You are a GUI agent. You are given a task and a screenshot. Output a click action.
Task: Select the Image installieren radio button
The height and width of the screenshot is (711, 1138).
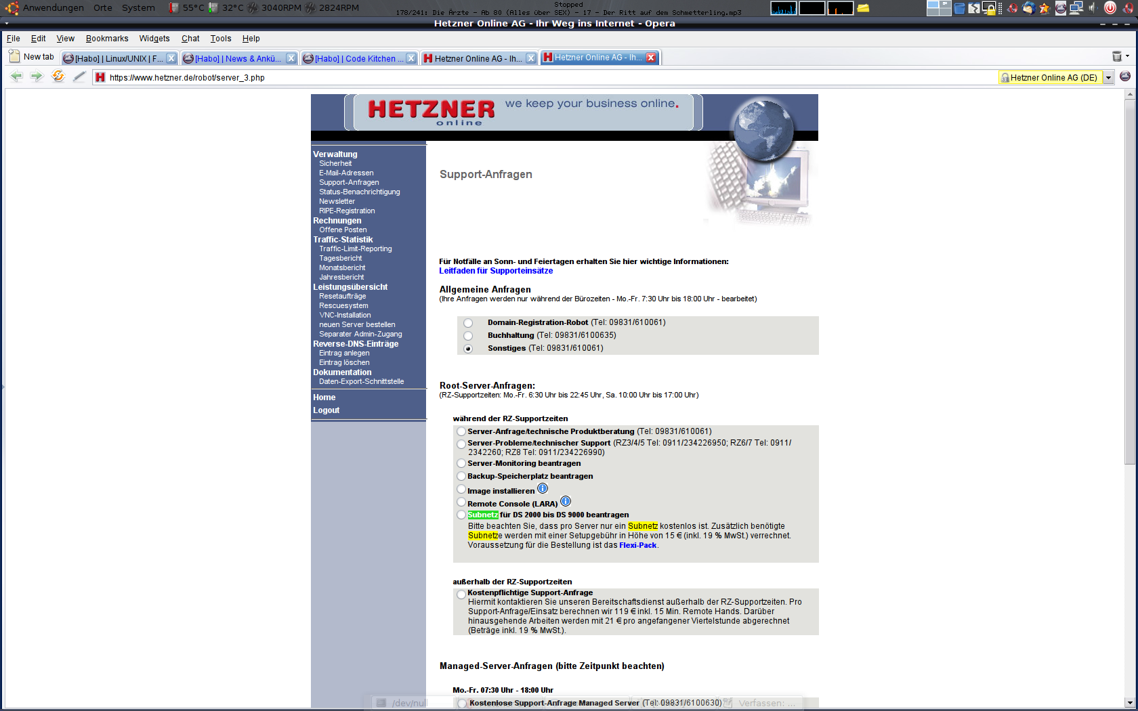pos(461,489)
